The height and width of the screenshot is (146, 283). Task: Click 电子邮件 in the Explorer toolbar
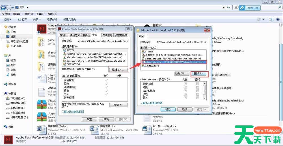coord(52,19)
